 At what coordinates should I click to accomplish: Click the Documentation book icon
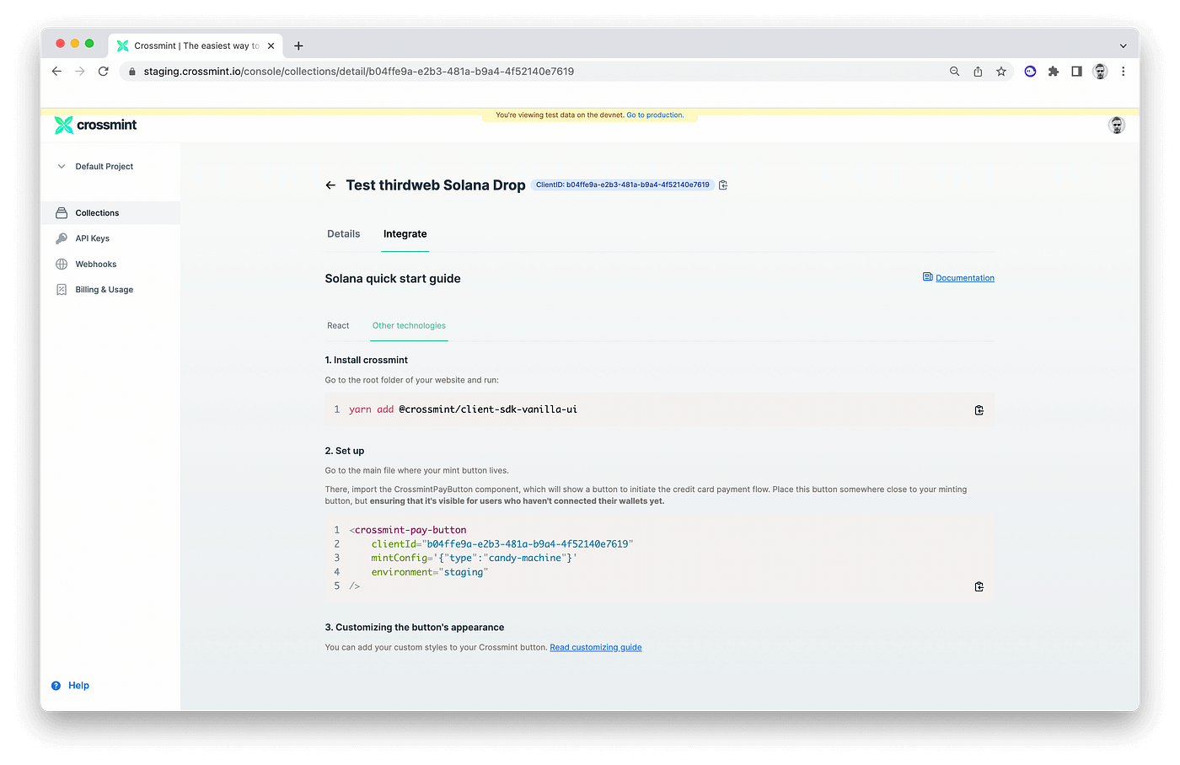tap(928, 277)
